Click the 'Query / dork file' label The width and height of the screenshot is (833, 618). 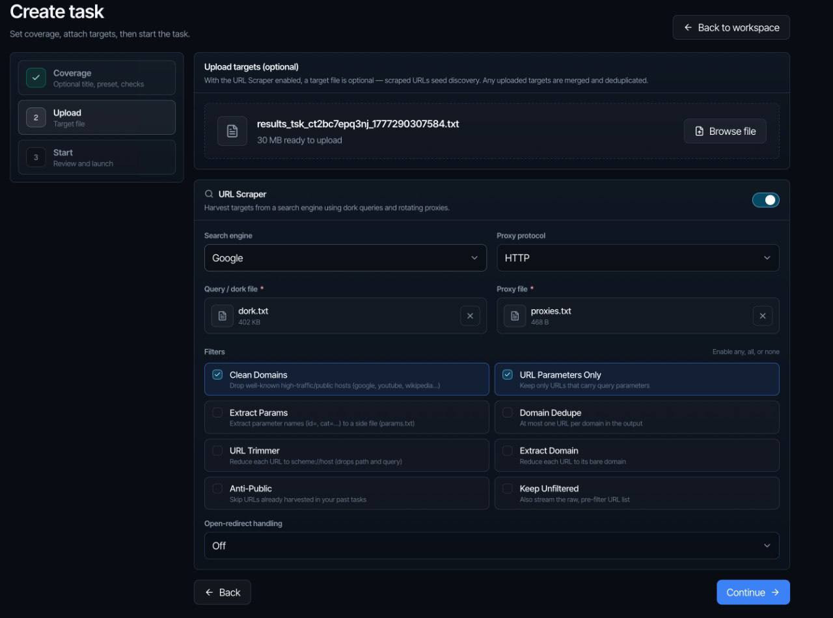231,288
